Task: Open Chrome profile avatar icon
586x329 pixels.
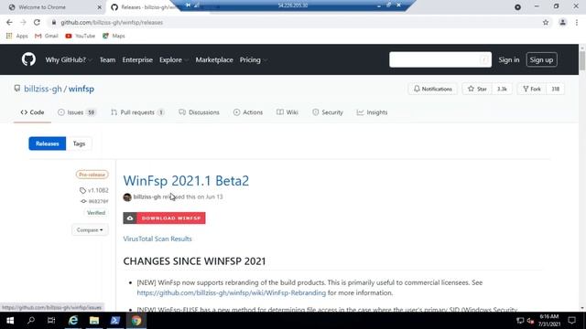Action: click(562, 22)
